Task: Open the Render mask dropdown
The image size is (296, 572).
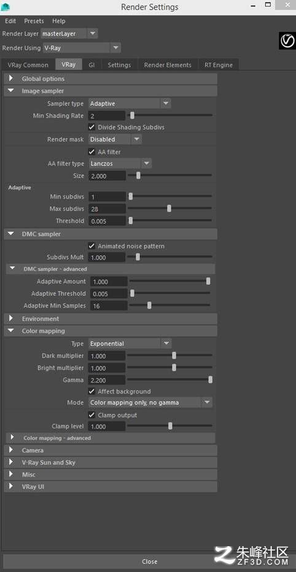Action: (115, 139)
